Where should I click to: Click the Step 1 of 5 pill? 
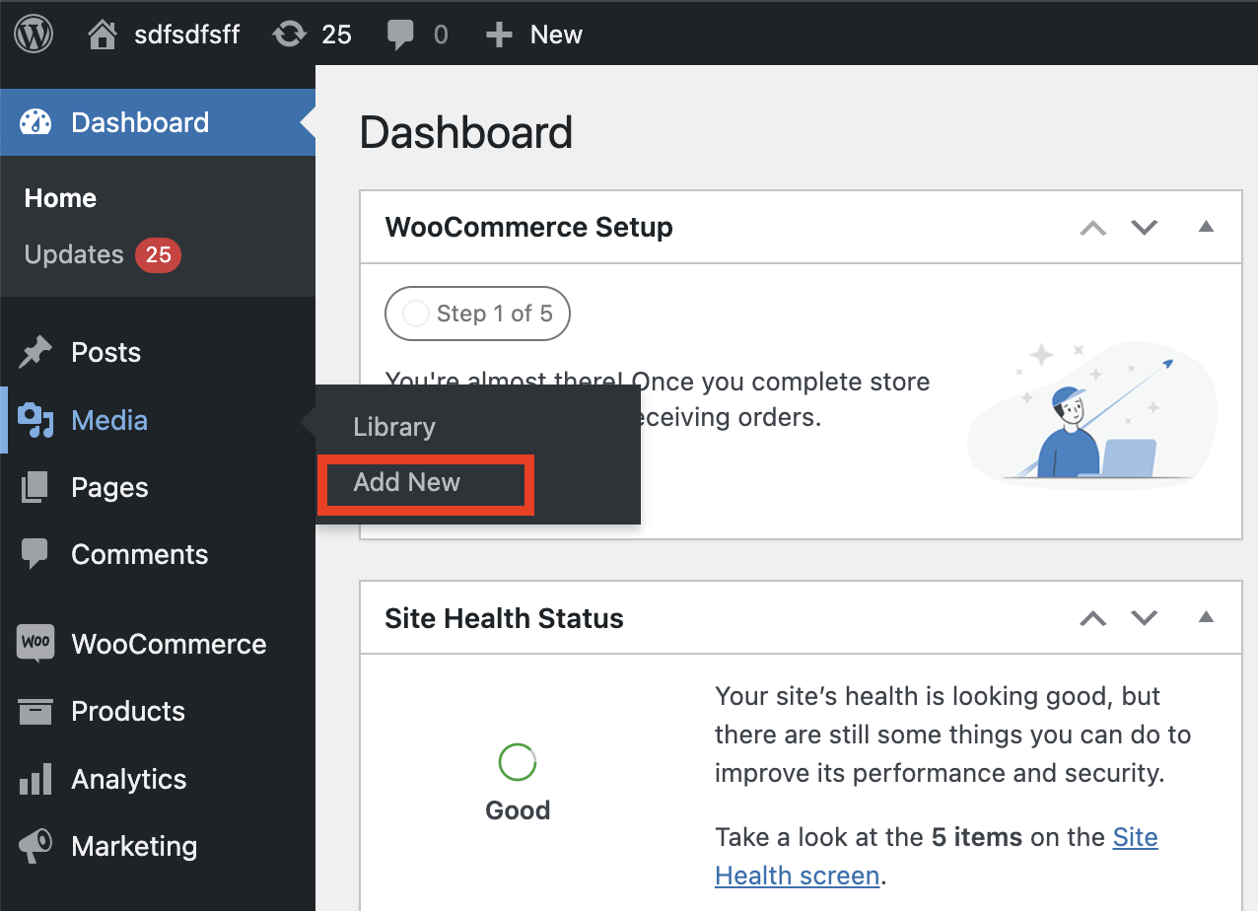click(477, 314)
